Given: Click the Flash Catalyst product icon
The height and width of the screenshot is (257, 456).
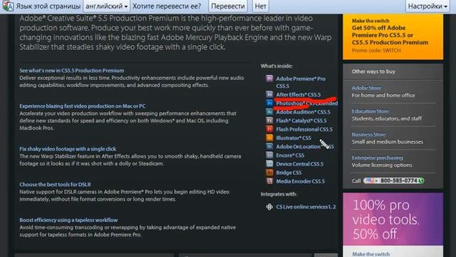Looking at the screenshot, I should tap(269, 121).
